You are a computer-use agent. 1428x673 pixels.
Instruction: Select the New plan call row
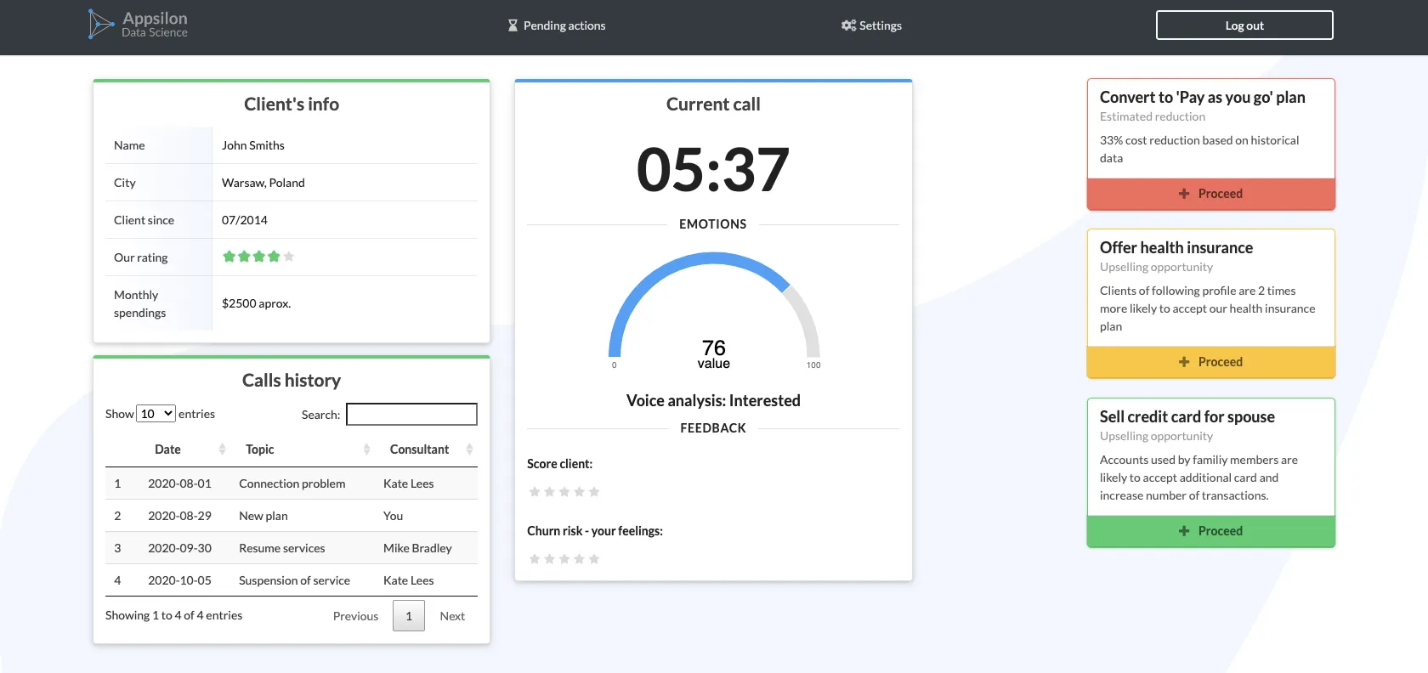pos(292,516)
